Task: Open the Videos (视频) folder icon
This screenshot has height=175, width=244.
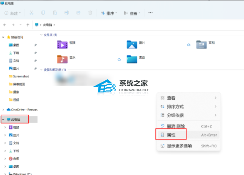Action: pyautogui.click(x=62, y=45)
